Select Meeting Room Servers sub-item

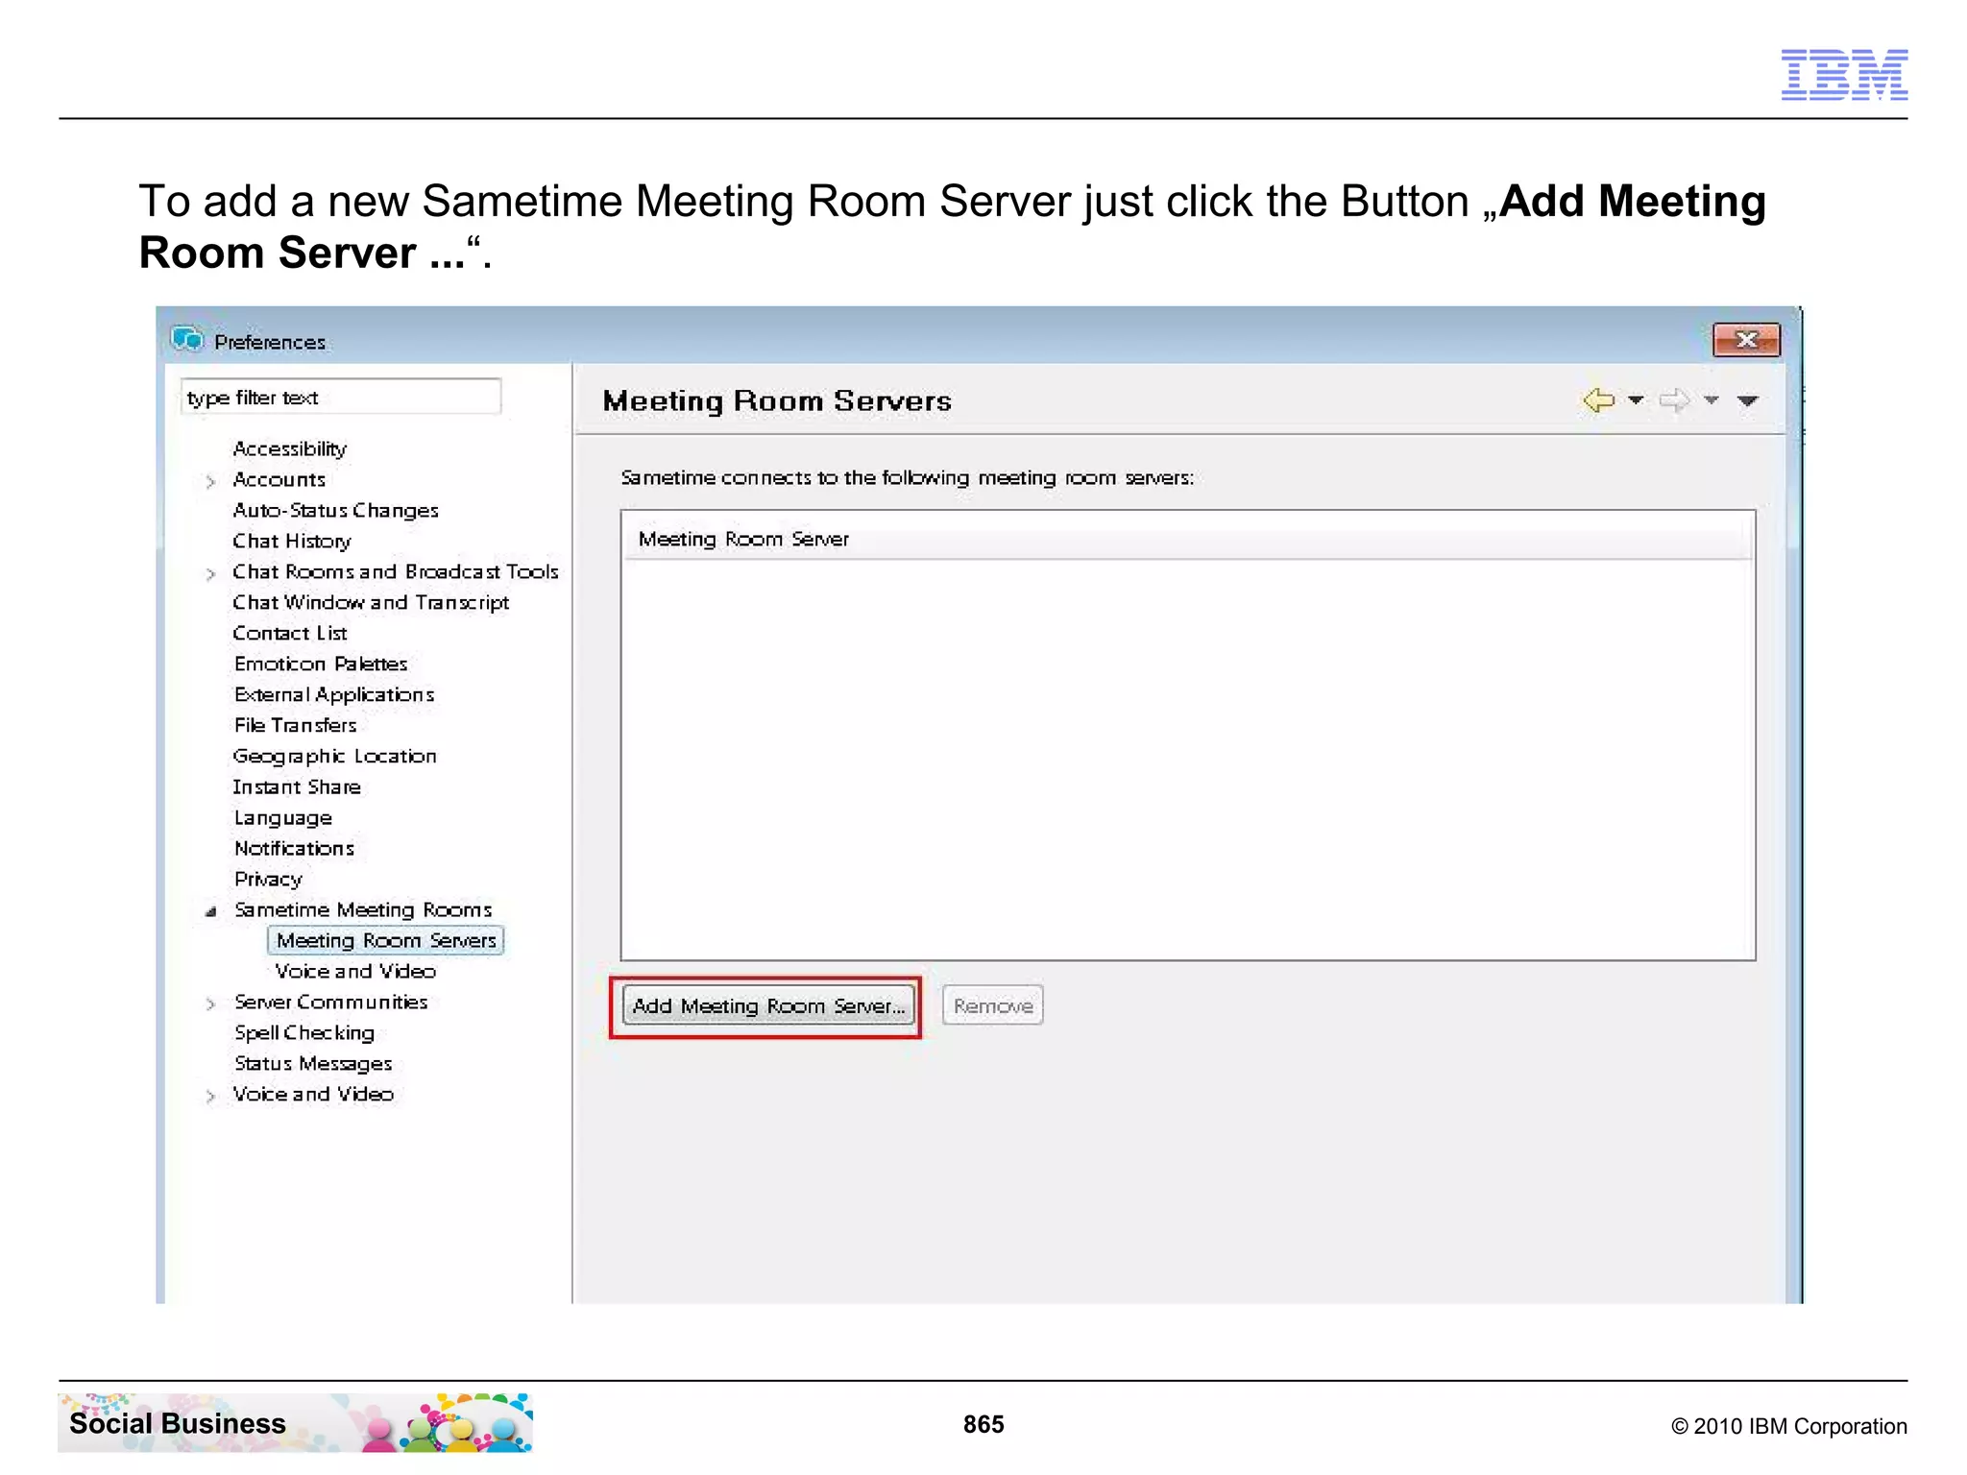pos(386,940)
